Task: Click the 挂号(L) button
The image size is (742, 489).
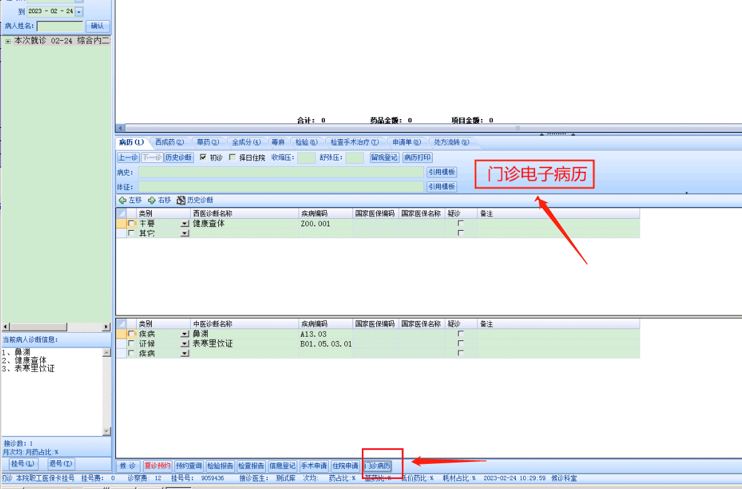Action: [x=23, y=464]
